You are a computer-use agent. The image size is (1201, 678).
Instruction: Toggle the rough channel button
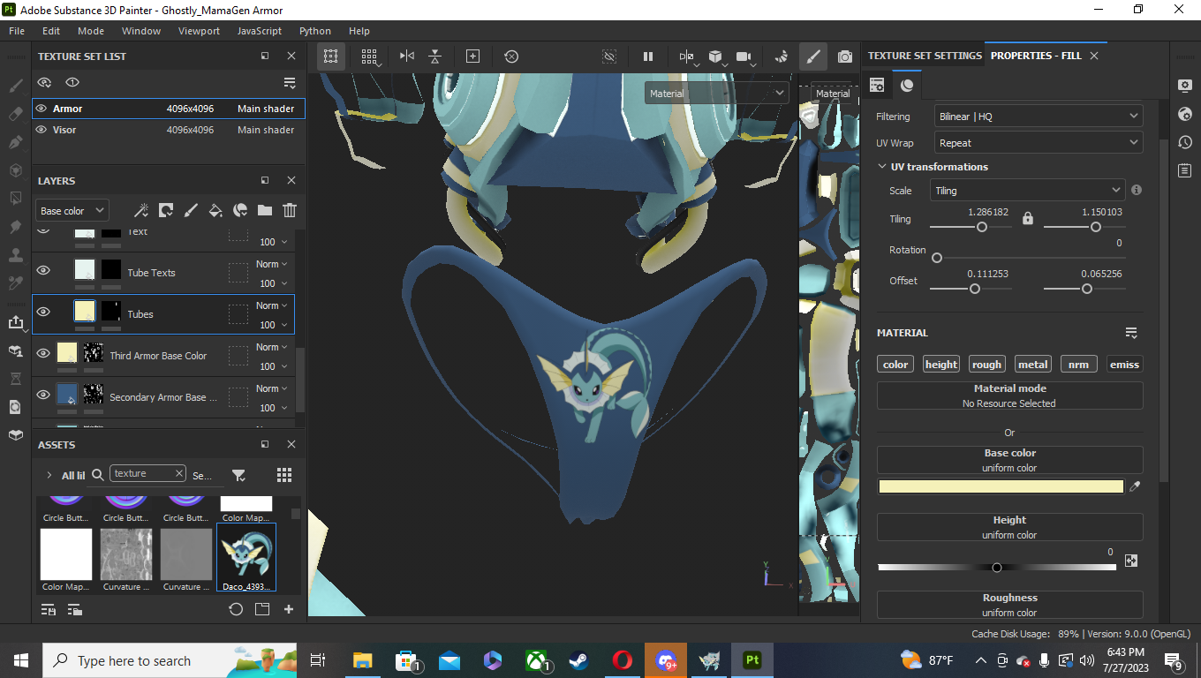[986, 365]
